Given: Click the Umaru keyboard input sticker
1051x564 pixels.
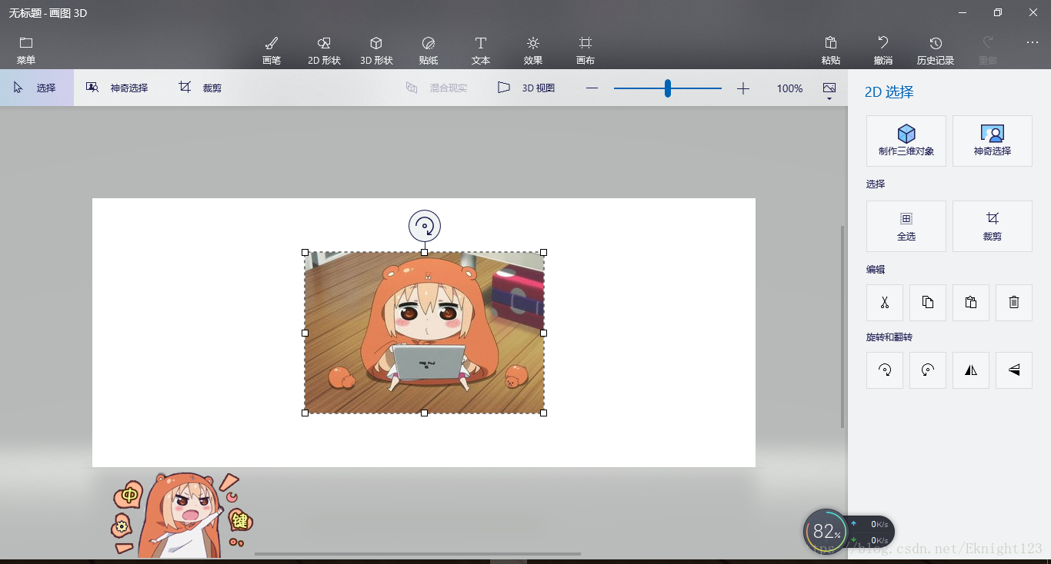Looking at the screenshot, I should (183, 514).
